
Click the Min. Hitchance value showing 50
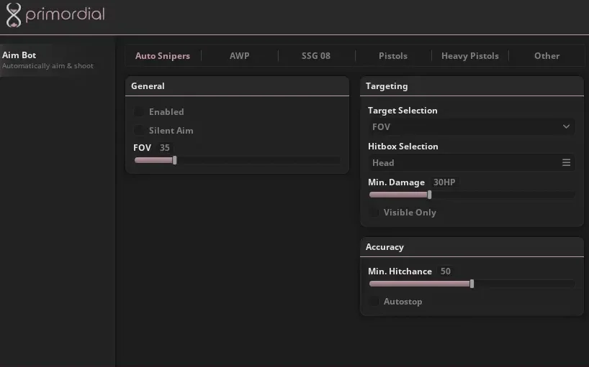[446, 271]
